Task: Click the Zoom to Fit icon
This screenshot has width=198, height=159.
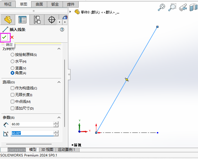Action: (161, 7)
